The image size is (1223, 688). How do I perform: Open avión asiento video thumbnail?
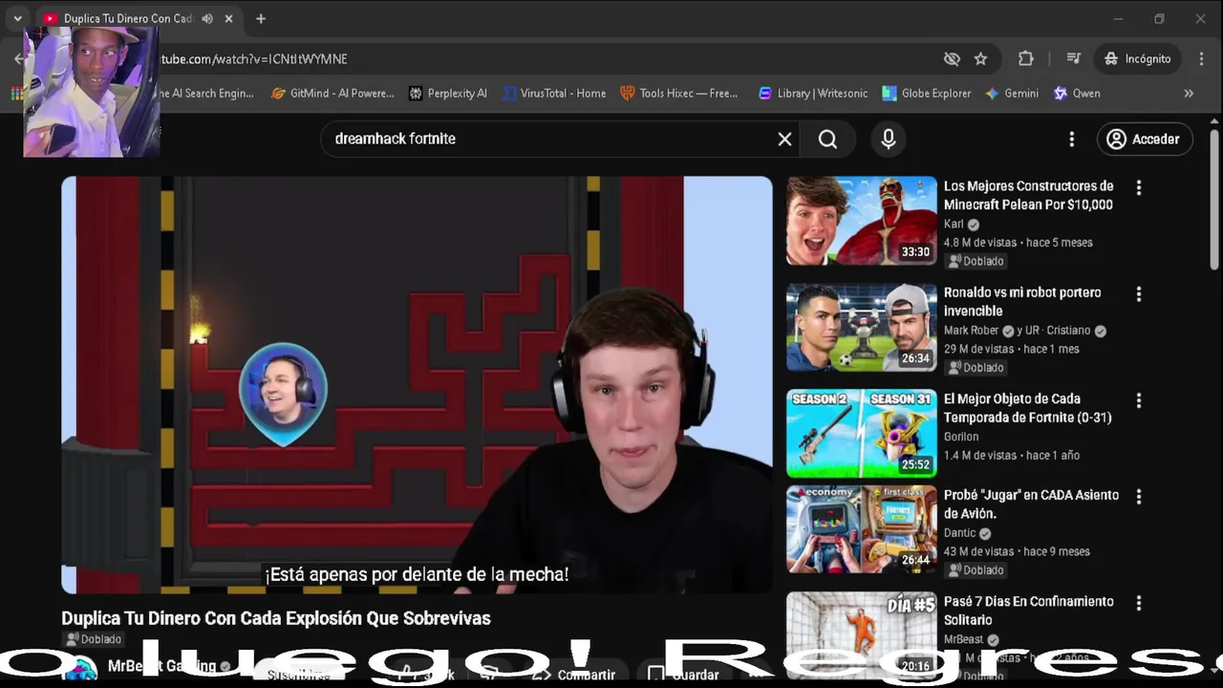point(862,529)
